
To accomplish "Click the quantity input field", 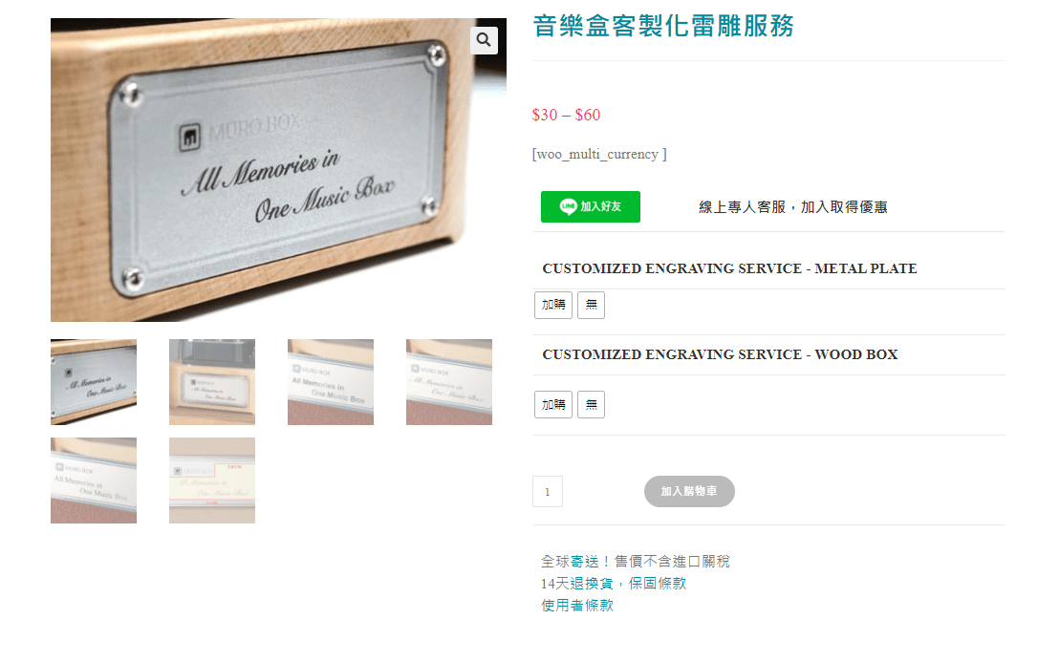I will [548, 492].
